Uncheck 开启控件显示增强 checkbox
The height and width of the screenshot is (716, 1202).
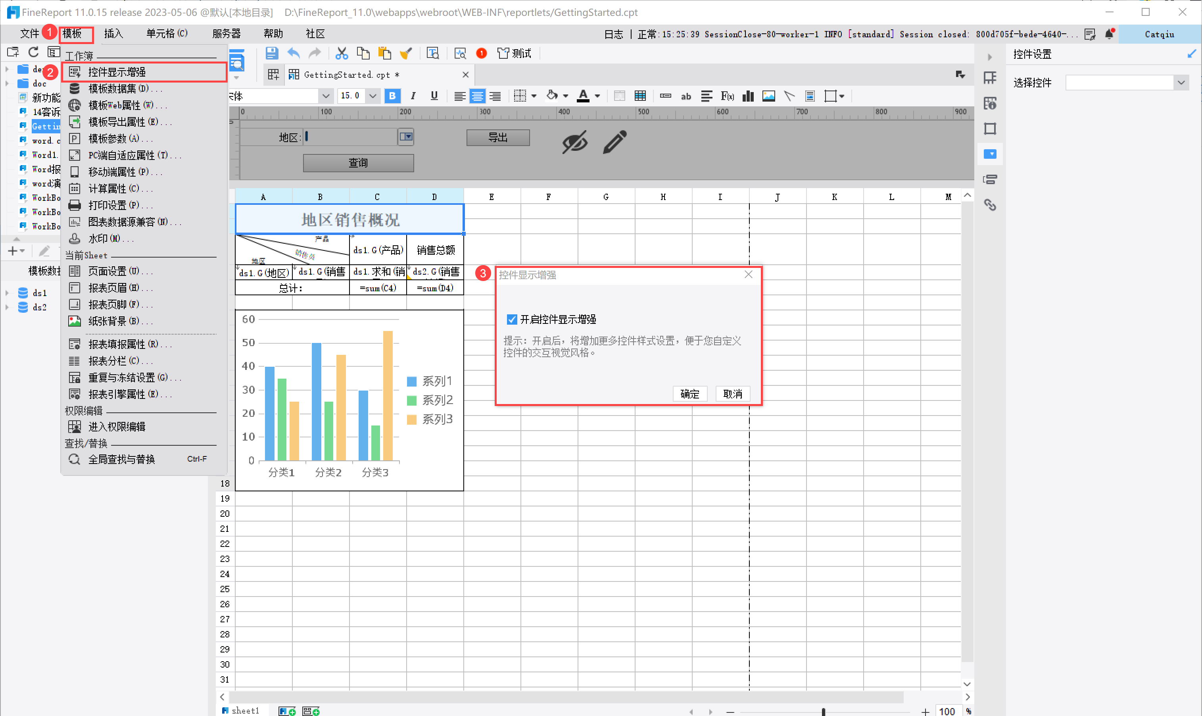tap(512, 320)
